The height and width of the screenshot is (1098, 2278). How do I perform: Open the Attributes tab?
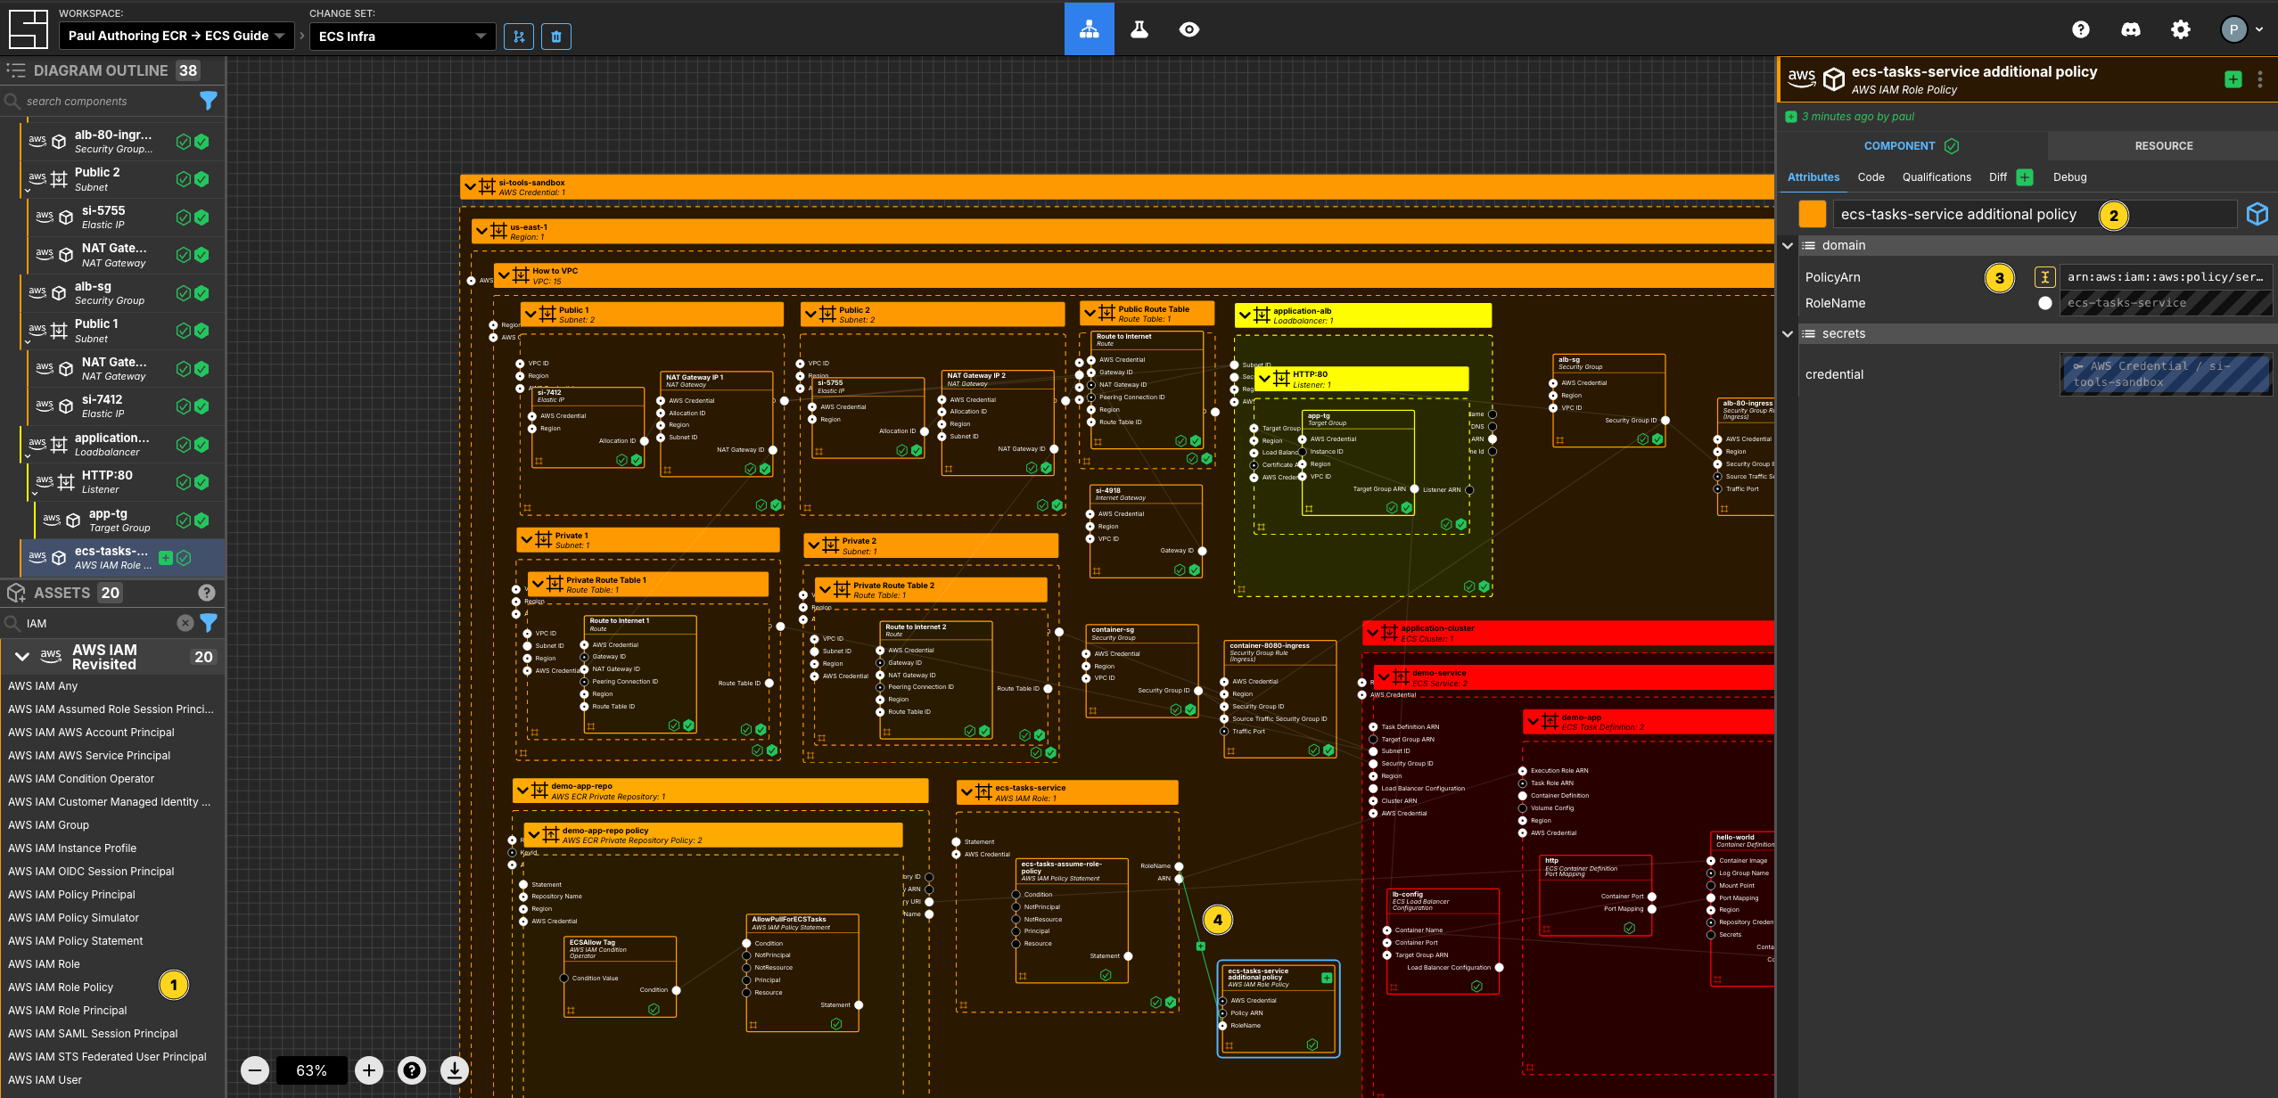tap(1813, 177)
